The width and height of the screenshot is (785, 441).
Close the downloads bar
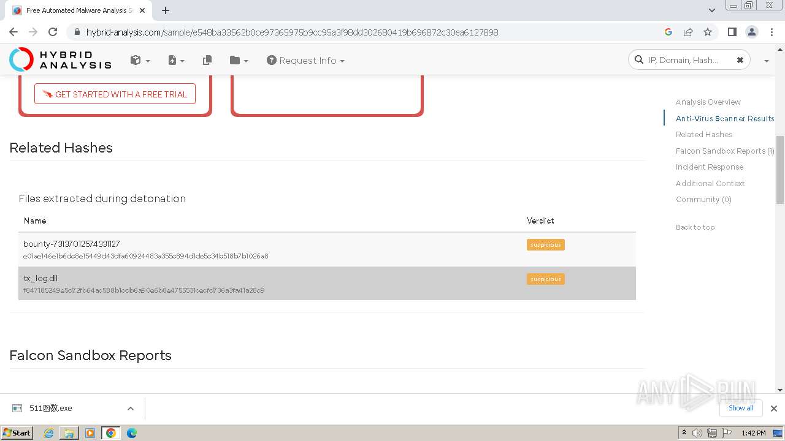[773, 409]
